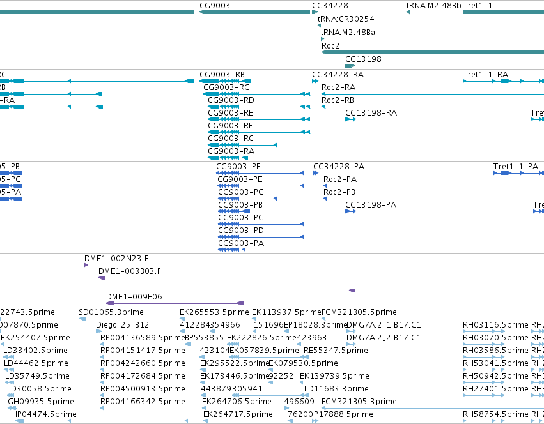Click transcript CG9003-RF

pyautogui.click(x=230, y=126)
